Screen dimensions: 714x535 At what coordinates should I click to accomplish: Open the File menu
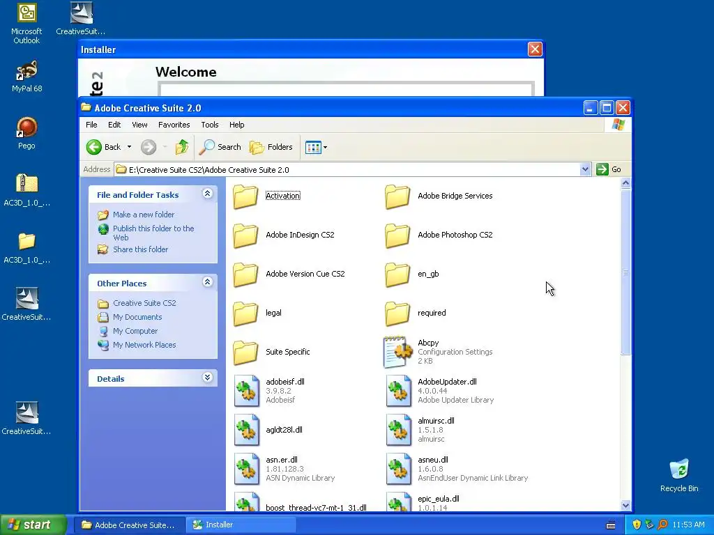[91, 125]
